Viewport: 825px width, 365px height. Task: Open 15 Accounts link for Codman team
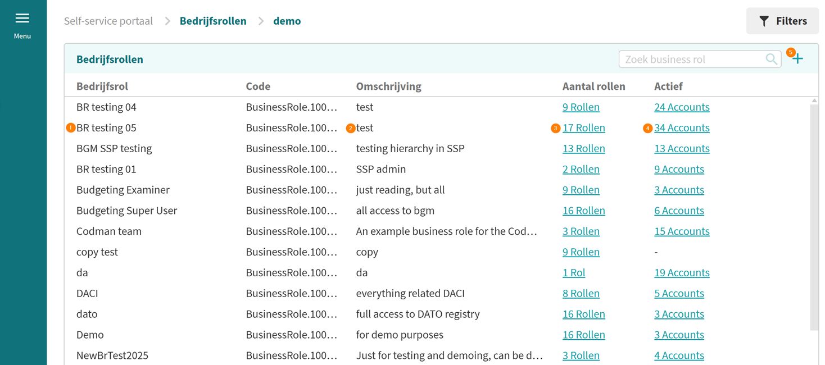click(x=681, y=231)
